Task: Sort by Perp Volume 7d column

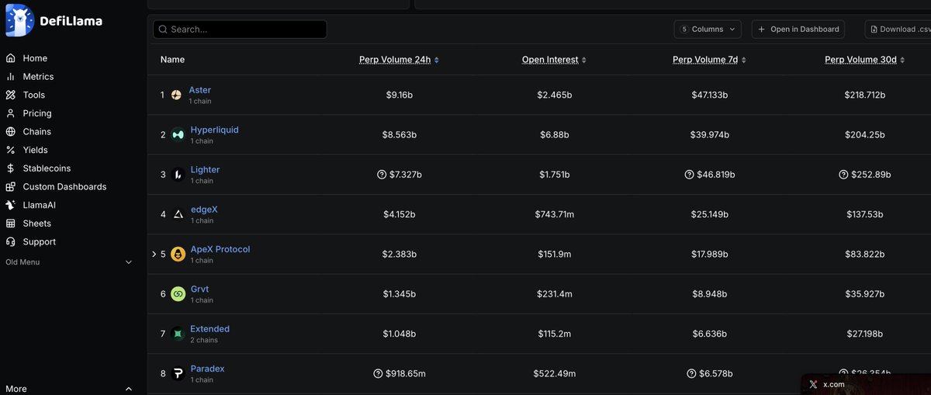Action: click(x=708, y=60)
